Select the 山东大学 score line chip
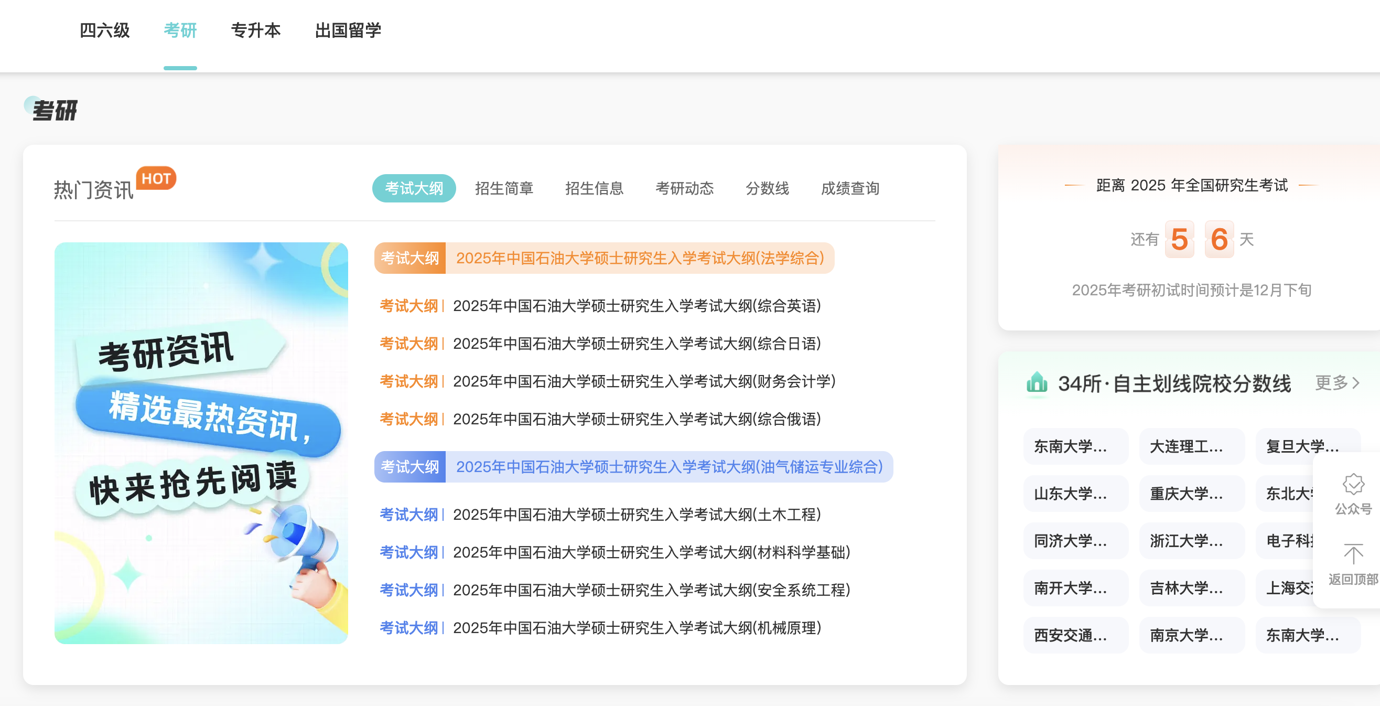 pyautogui.click(x=1076, y=493)
